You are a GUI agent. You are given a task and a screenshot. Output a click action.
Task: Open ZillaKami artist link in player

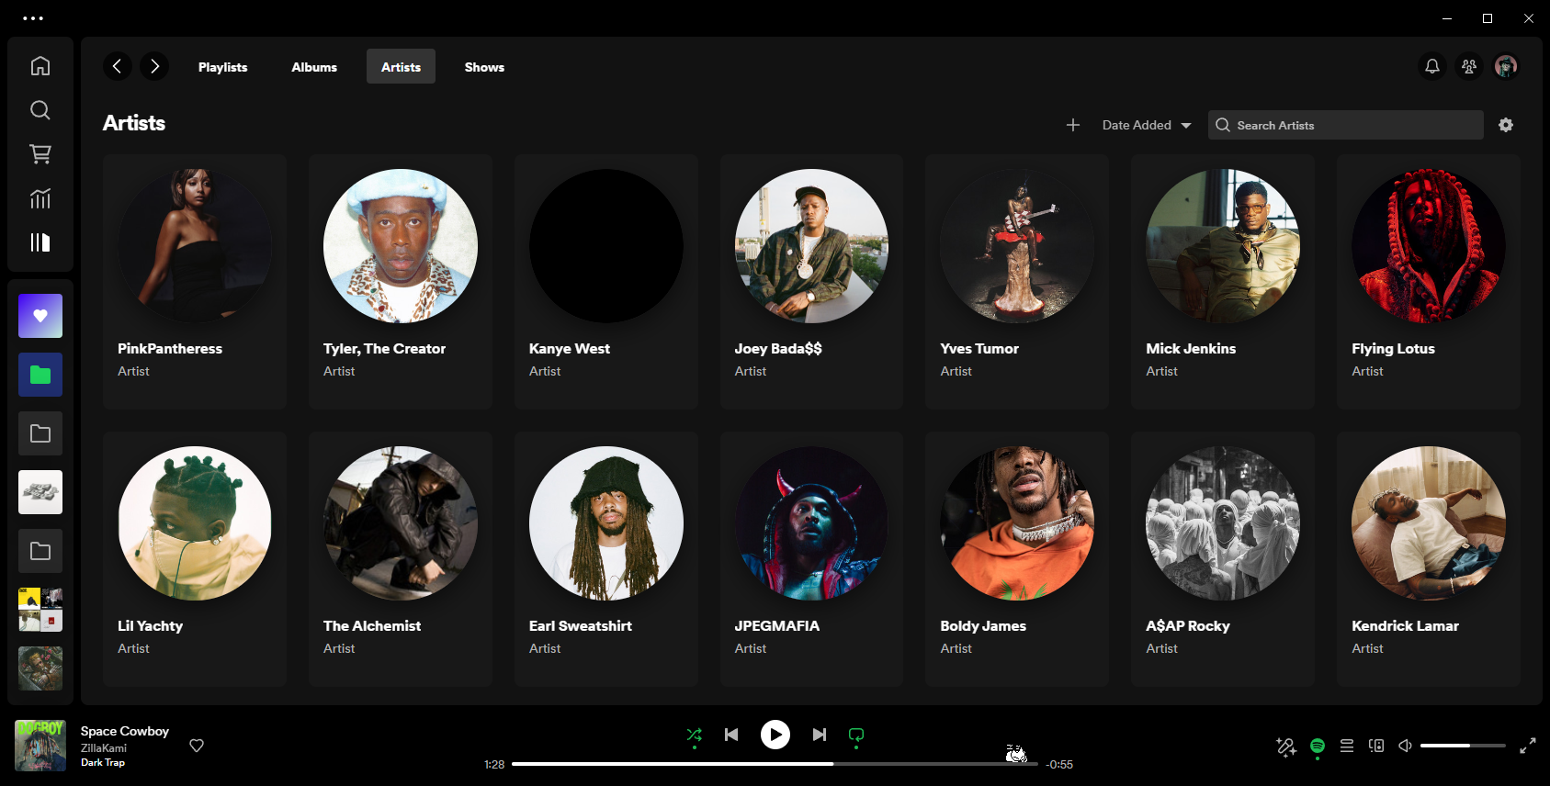(104, 748)
